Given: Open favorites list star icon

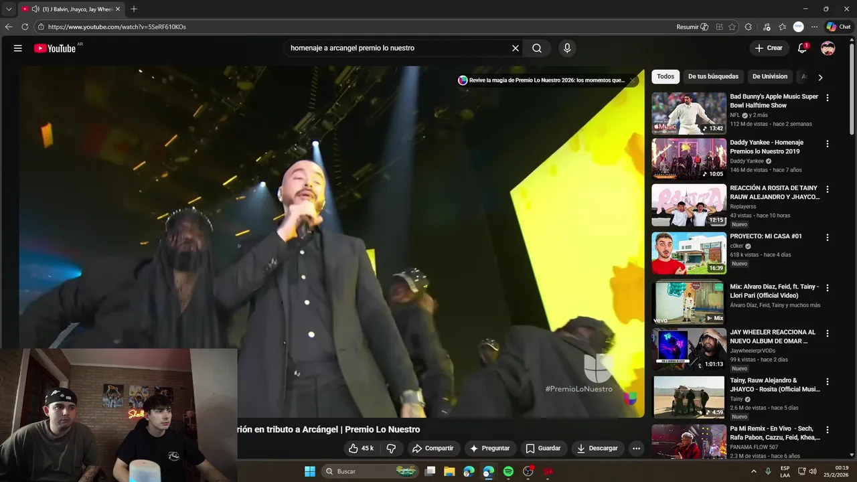Looking at the screenshot, I should pyautogui.click(x=782, y=27).
